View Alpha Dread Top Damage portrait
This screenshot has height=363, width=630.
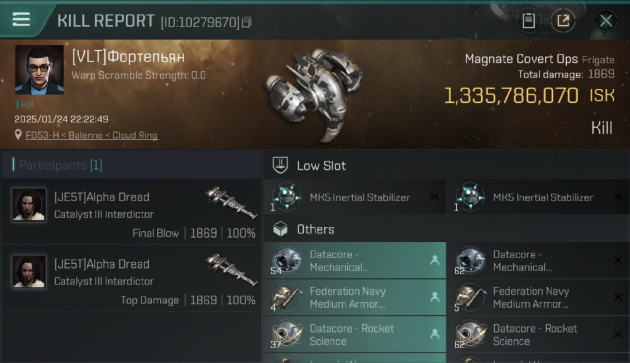coord(29,272)
